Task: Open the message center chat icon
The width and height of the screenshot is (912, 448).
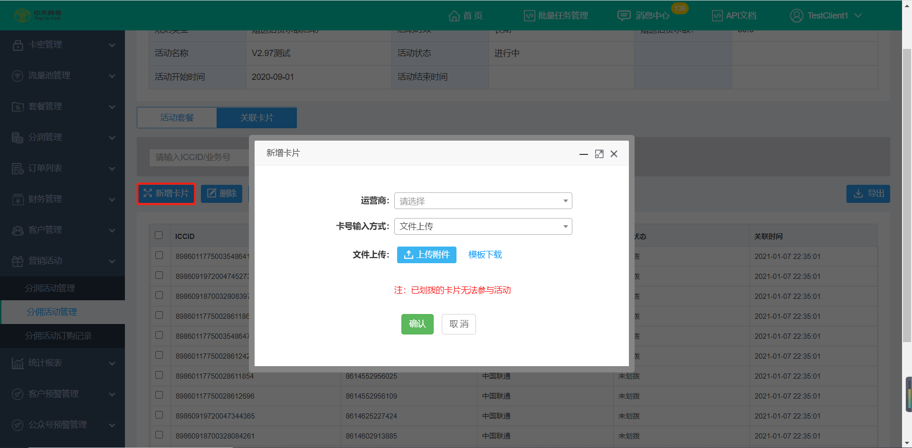Action: [624, 16]
